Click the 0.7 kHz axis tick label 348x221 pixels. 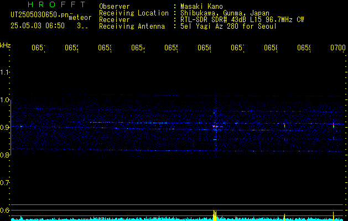4,182
